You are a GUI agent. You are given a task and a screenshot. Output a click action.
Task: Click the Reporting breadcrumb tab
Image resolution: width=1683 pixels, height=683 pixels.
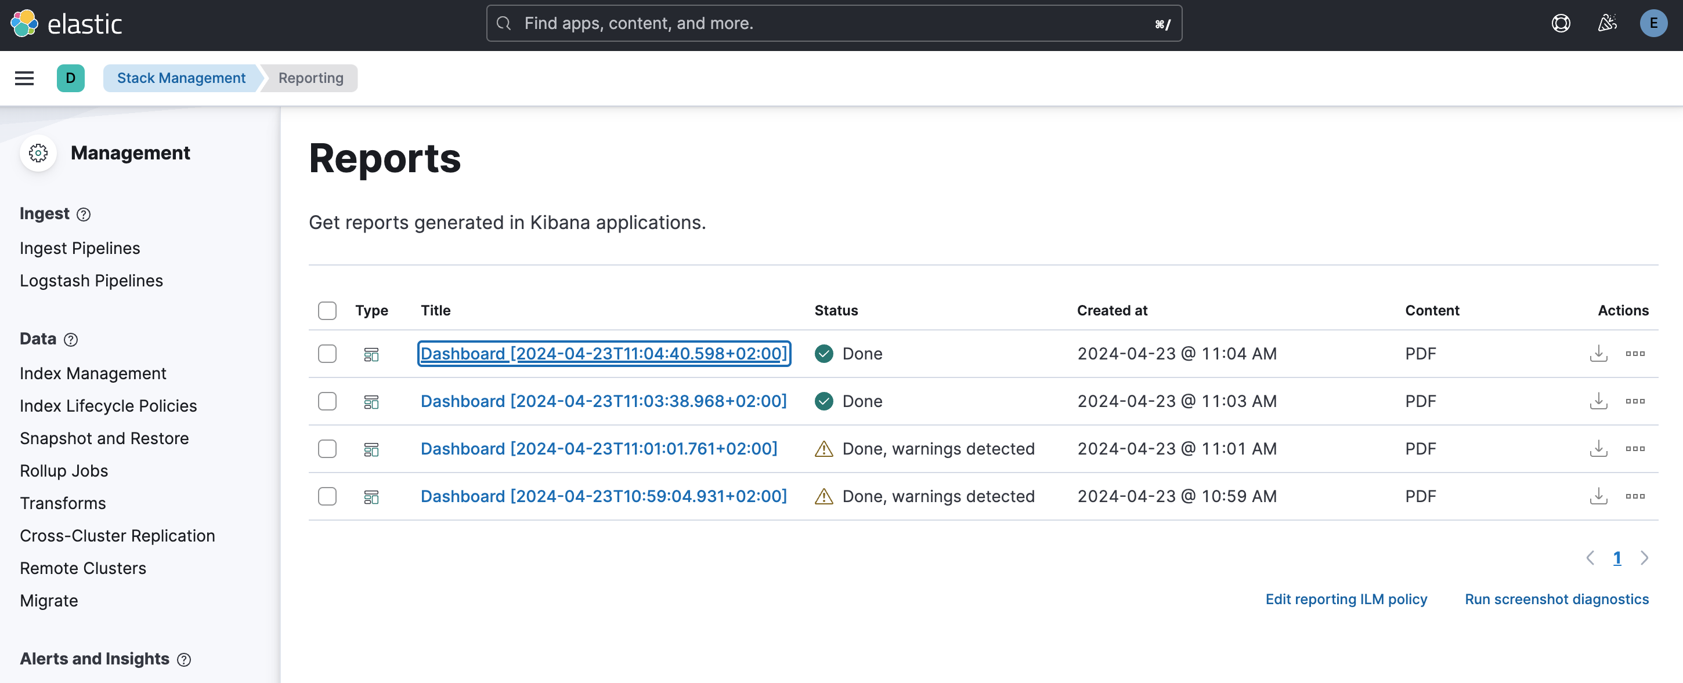[310, 77]
